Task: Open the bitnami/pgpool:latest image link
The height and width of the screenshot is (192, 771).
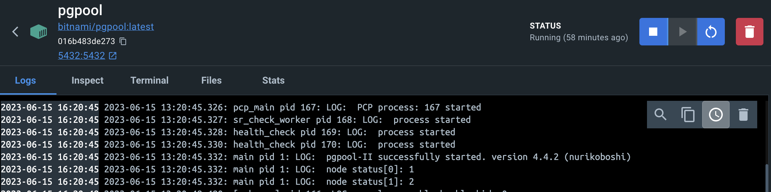Action: click(x=106, y=27)
